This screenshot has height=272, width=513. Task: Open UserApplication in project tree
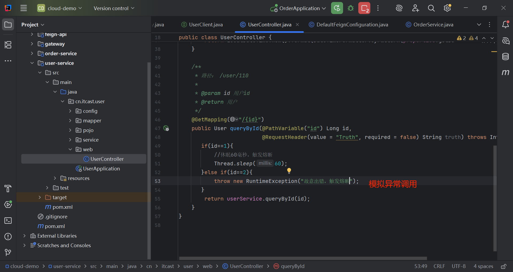101,169
